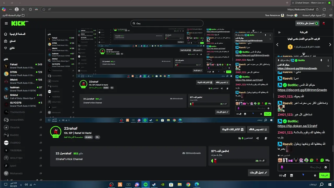
Task: Click the infinity icon below the chat input
Action: [x=281, y=175]
